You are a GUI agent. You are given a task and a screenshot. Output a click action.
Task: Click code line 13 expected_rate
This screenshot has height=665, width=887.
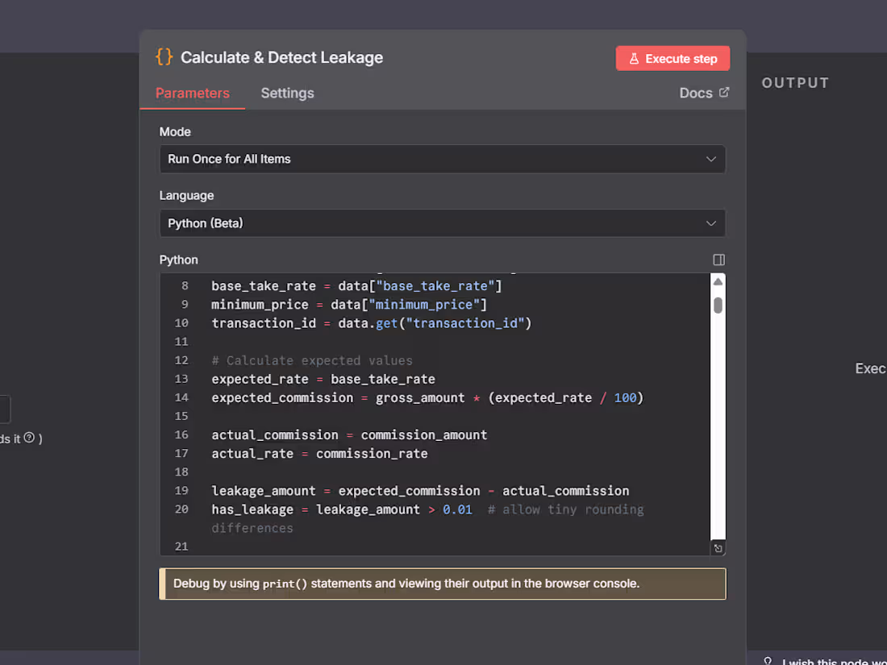tap(323, 379)
